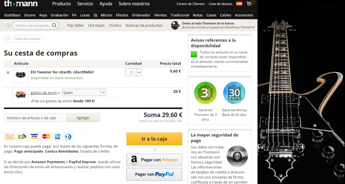Click the Únete al lado Thomann banner text
Viewport: 345px width, 184px height.
click(218, 25)
